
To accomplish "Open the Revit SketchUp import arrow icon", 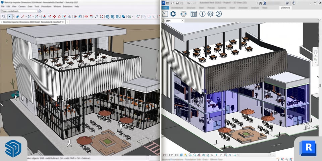I will [x=165, y=14].
